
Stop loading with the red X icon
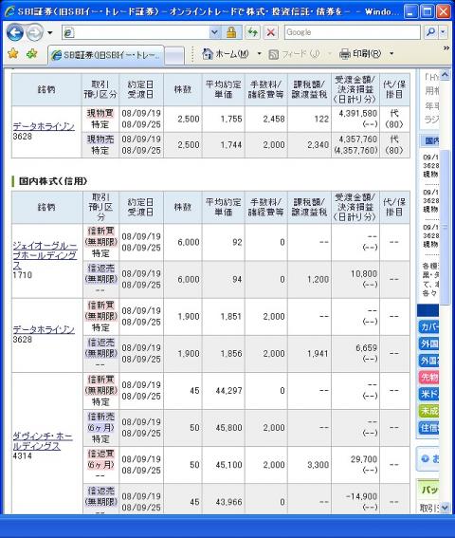click(x=271, y=32)
